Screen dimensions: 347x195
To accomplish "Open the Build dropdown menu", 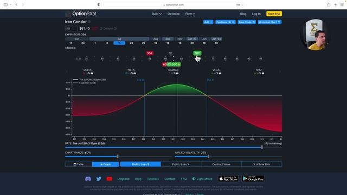I will point(157,14).
